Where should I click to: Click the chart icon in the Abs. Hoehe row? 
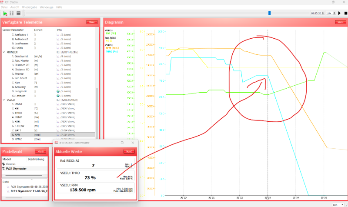[x=58, y=61]
